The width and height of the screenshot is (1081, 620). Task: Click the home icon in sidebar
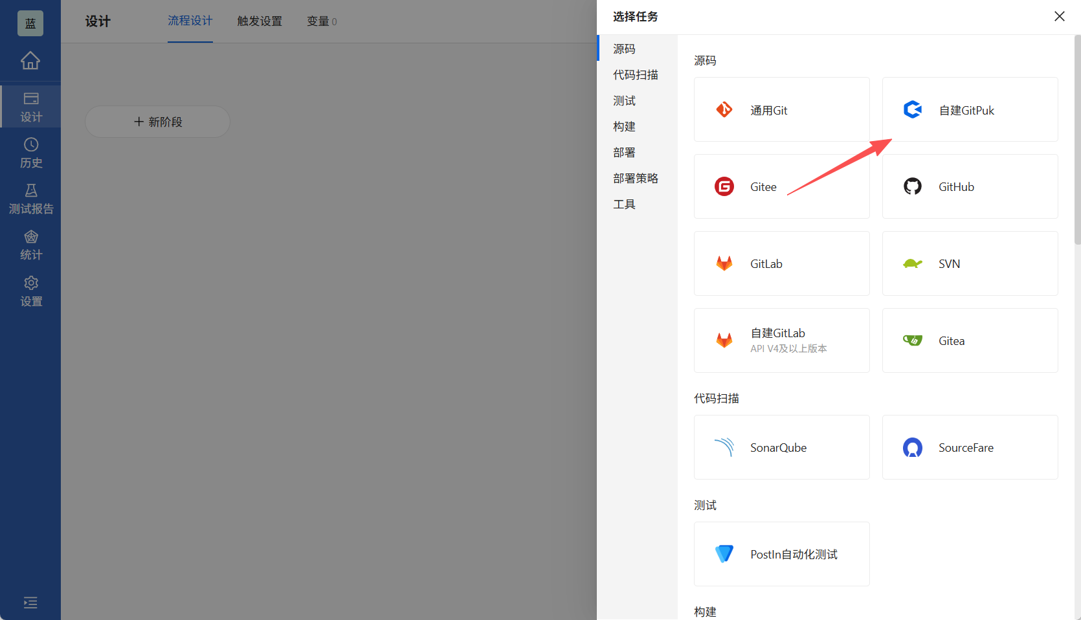30,60
